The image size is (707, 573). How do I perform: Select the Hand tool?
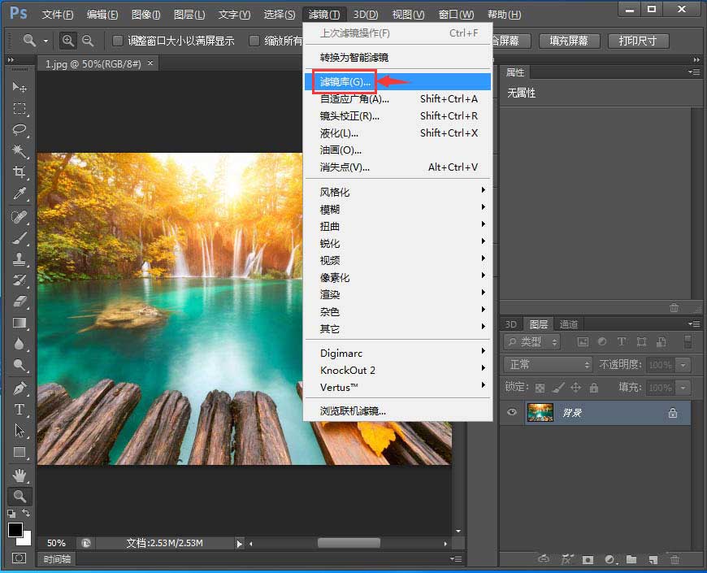[20, 475]
